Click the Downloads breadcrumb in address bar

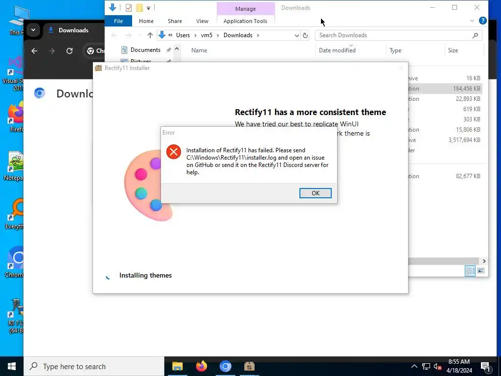coord(238,35)
